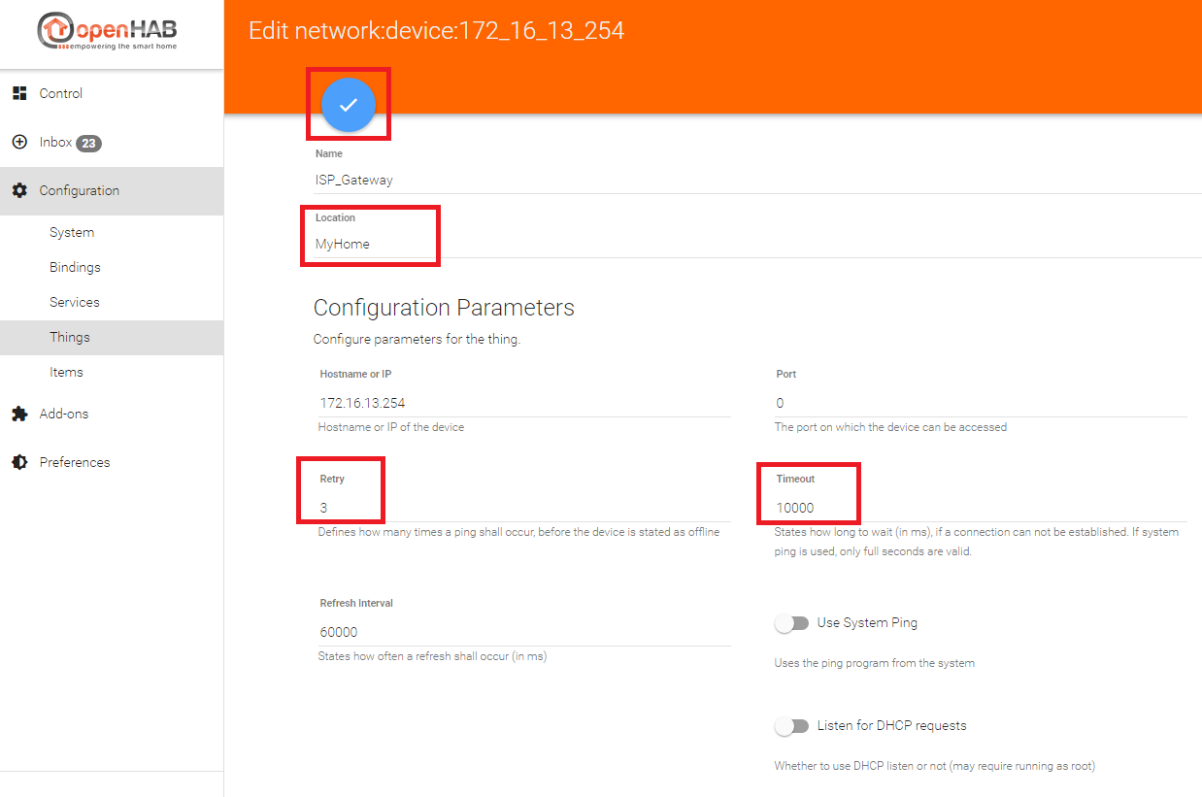Click the 'Use System Ping' label text
This screenshot has width=1202, height=797.
pyautogui.click(x=867, y=622)
